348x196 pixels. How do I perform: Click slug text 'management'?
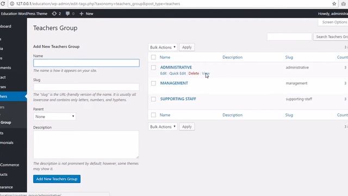(x=296, y=83)
